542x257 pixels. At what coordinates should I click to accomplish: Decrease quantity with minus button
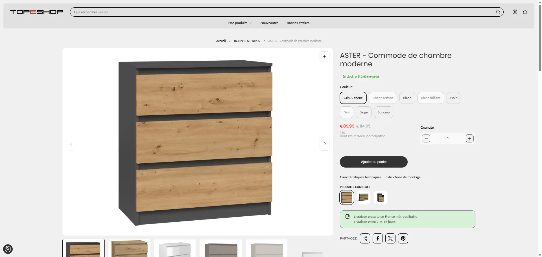click(x=426, y=139)
